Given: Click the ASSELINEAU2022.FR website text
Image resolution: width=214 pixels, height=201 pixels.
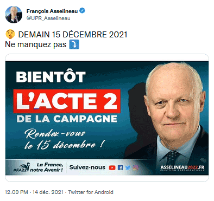Looking at the screenshot, I should pyautogui.click(x=182, y=167).
